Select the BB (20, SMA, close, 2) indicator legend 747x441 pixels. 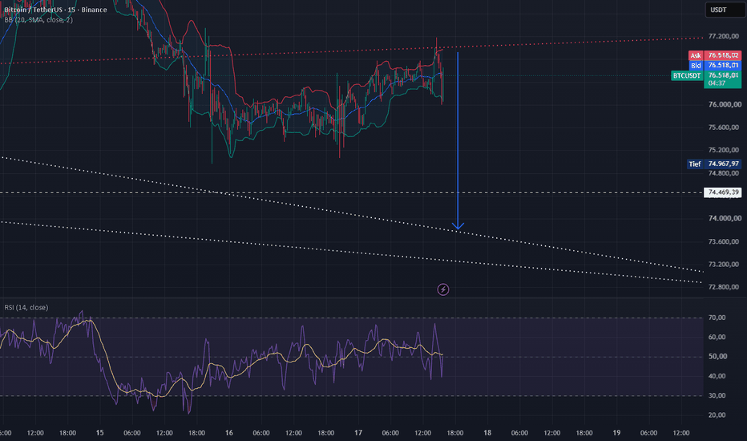[x=38, y=20]
